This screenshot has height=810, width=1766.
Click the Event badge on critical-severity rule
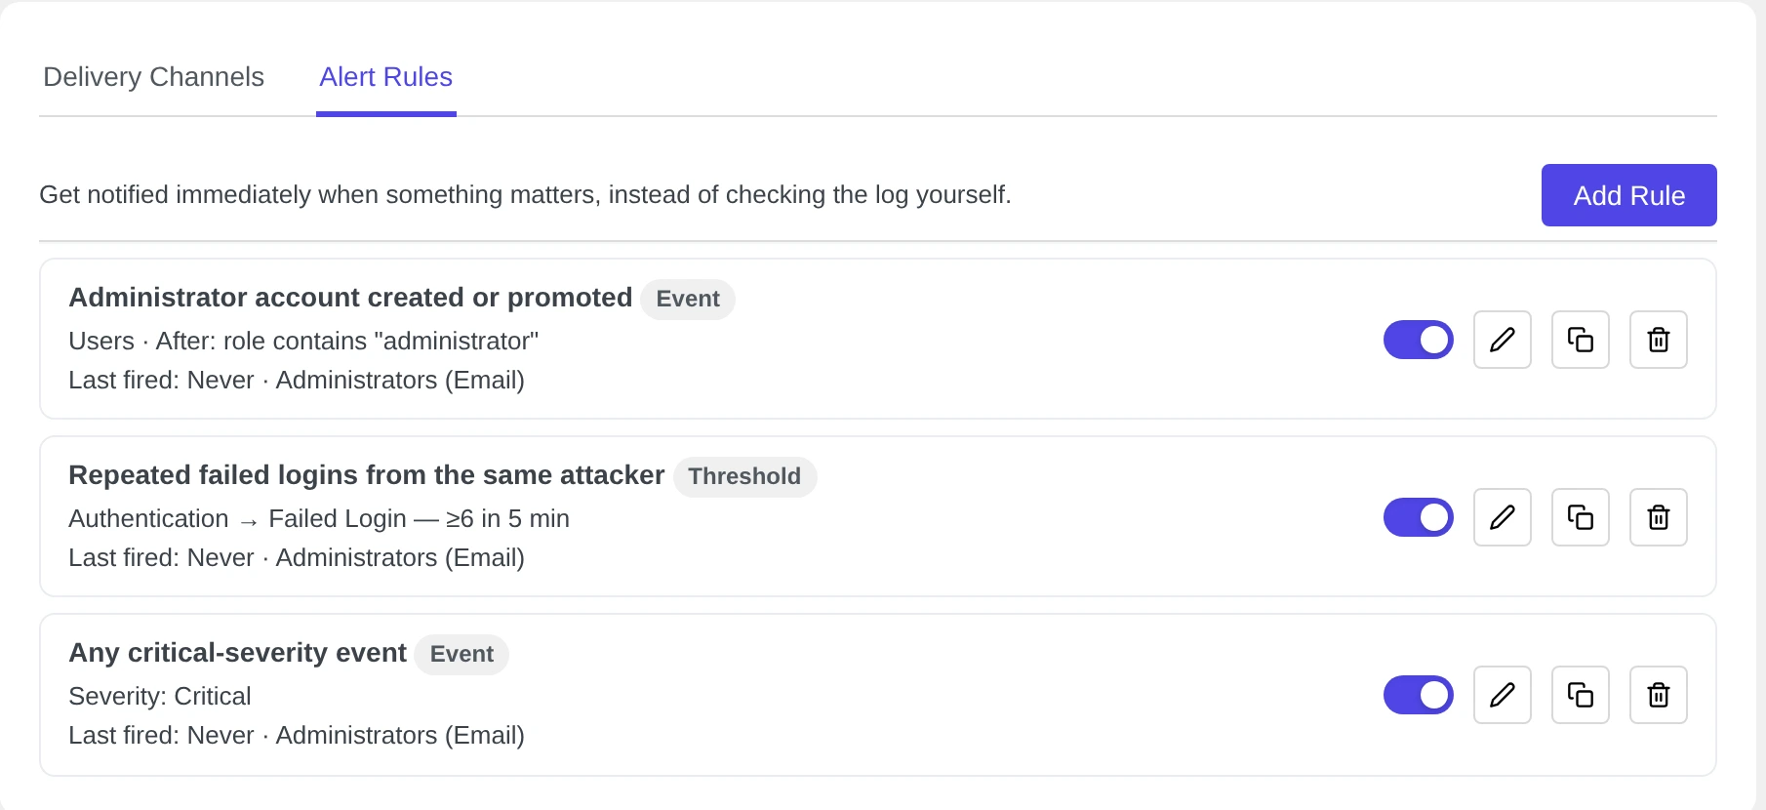462,654
